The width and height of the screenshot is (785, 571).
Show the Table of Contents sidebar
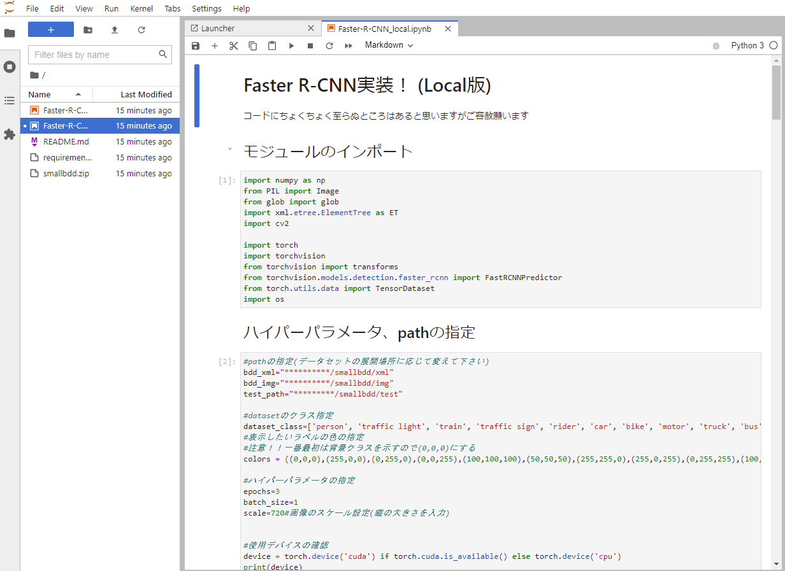point(10,101)
